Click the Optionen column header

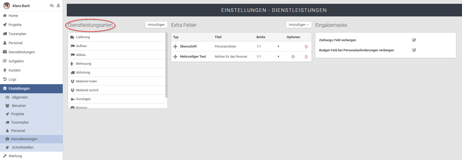click(x=293, y=37)
